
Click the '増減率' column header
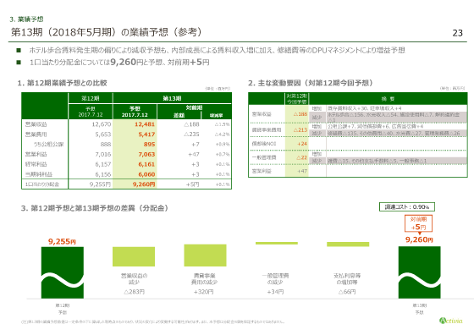click(x=217, y=115)
